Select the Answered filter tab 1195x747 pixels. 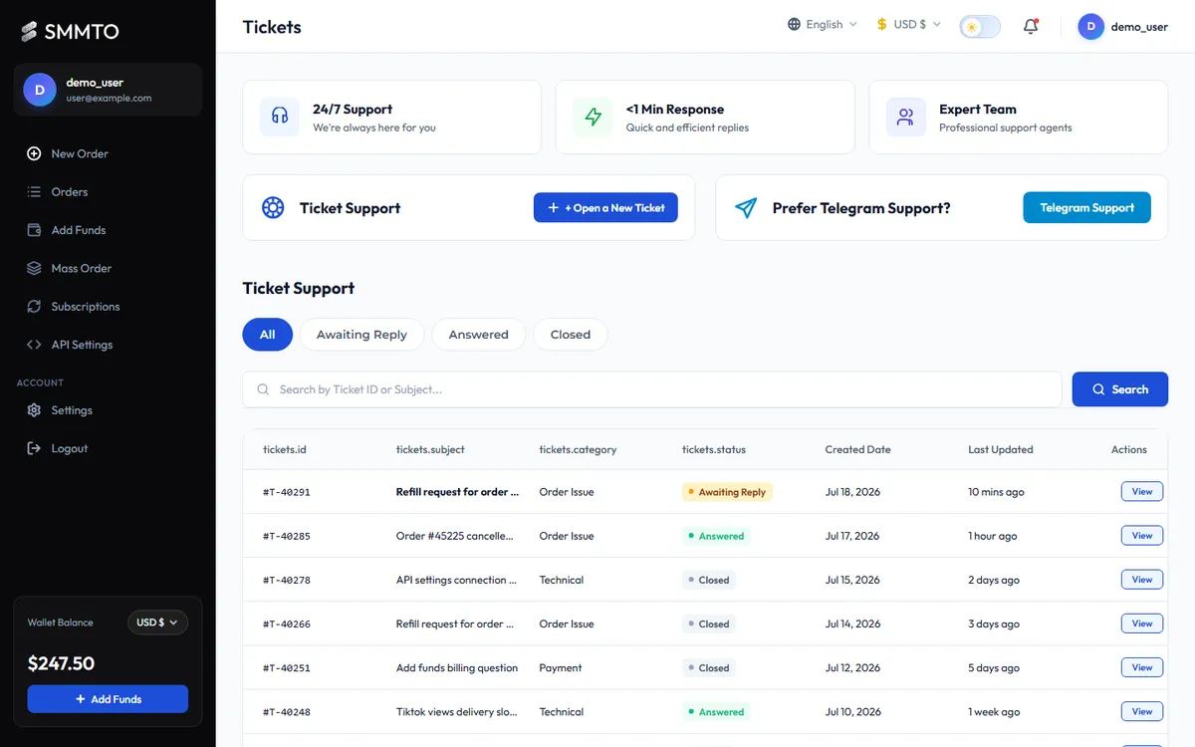(x=478, y=335)
